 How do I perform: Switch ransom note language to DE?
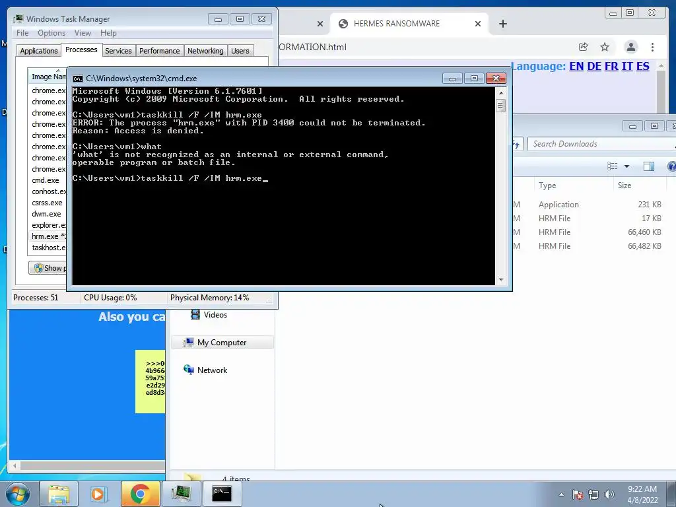click(594, 67)
